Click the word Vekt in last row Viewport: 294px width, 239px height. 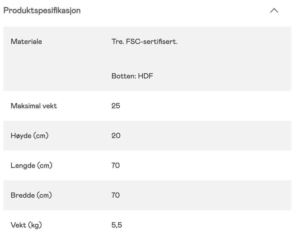point(18,225)
